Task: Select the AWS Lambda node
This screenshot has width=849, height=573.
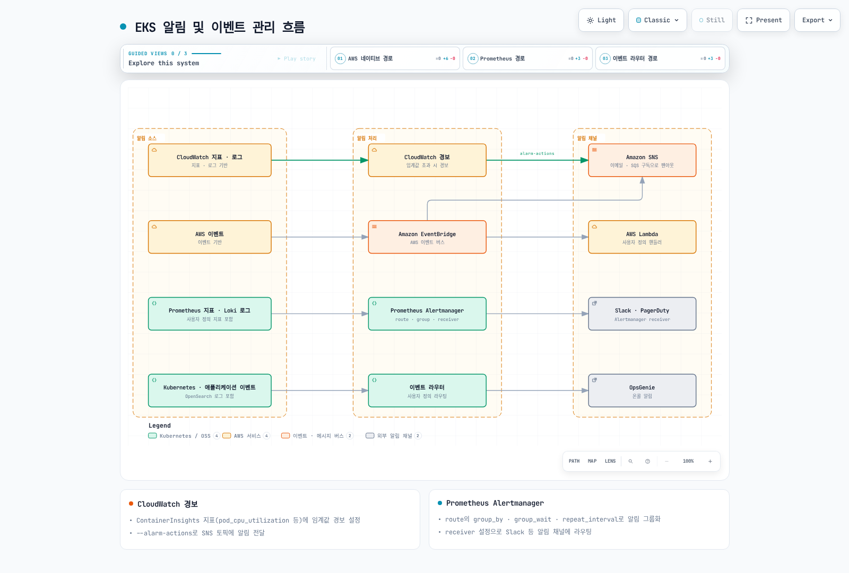Action: 642,237
